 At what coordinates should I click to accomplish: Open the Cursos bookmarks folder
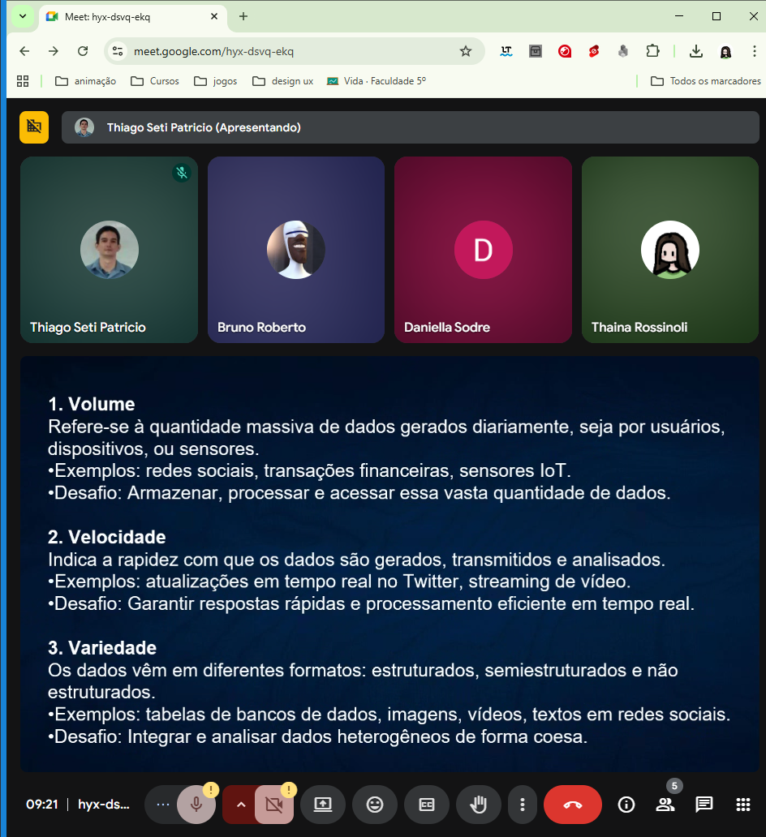(154, 80)
